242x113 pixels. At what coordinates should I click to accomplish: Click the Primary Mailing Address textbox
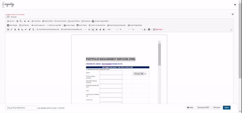click(x=111, y=77)
